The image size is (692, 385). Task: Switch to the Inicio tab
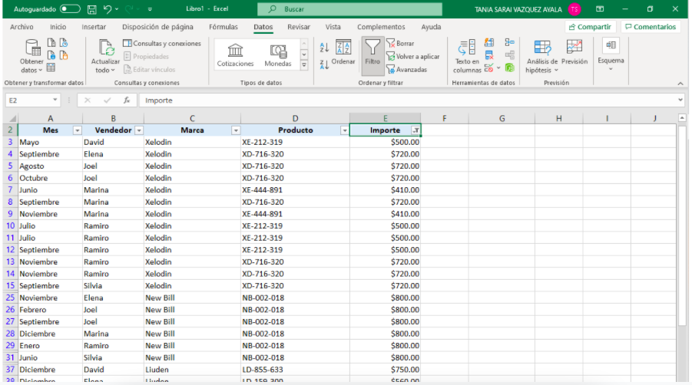[58, 27]
